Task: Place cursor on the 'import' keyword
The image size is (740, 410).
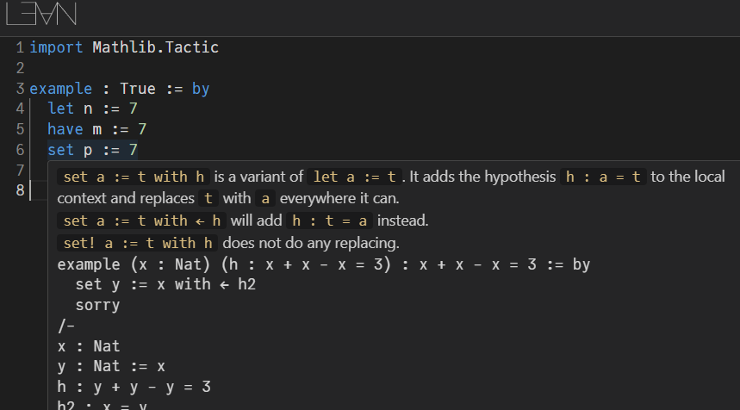Action: click(56, 47)
